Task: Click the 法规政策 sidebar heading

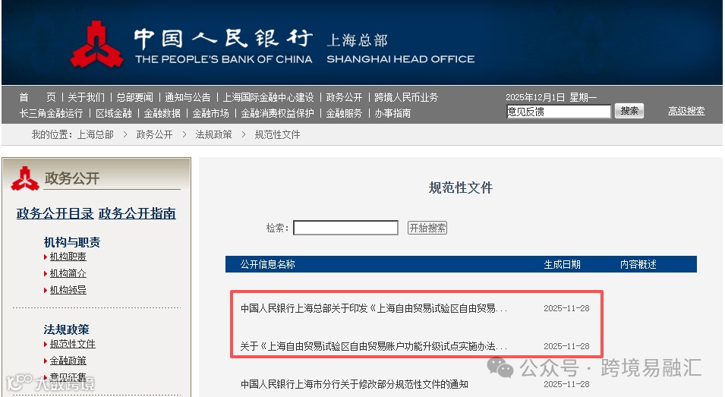Action: [x=67, y=329]
